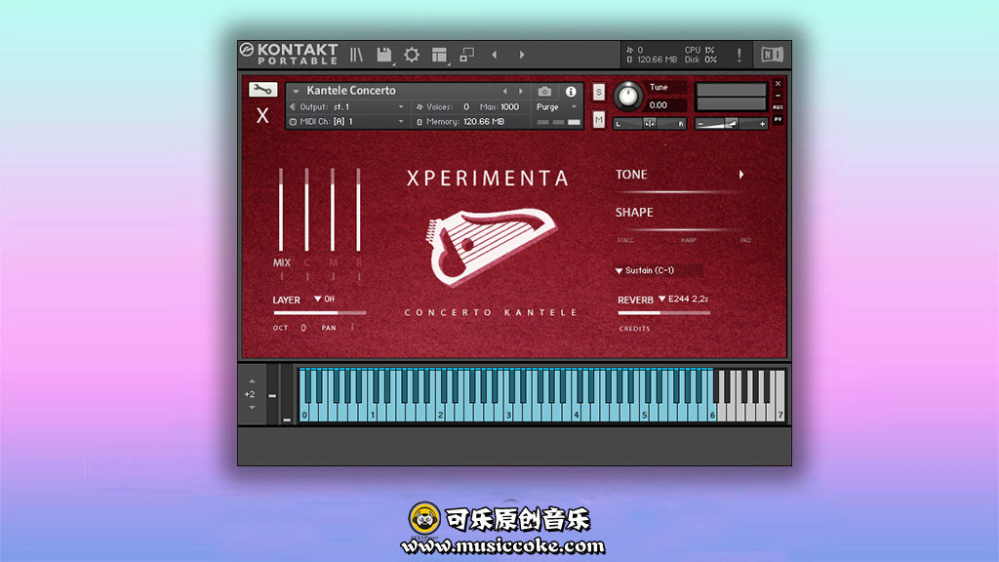Close the instrument with the X button
Image resolution: width=999 pixels, height=562 pixels.
(778, 84)
